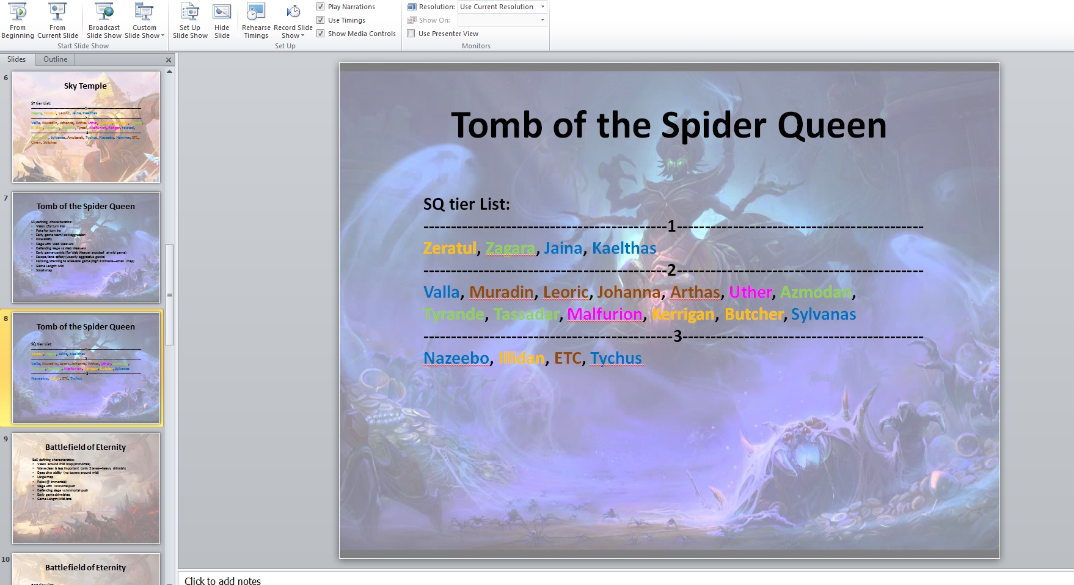
Task: Start show From Current Slide
Action: tap(57, 21)
